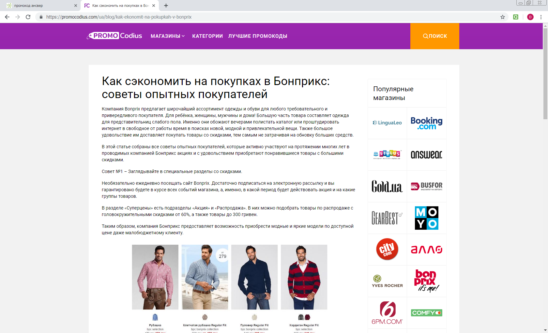Open 6PM.COM store logo
This screenshot has height=333, width=548.
pyautogui.click(x=387, y=312)
